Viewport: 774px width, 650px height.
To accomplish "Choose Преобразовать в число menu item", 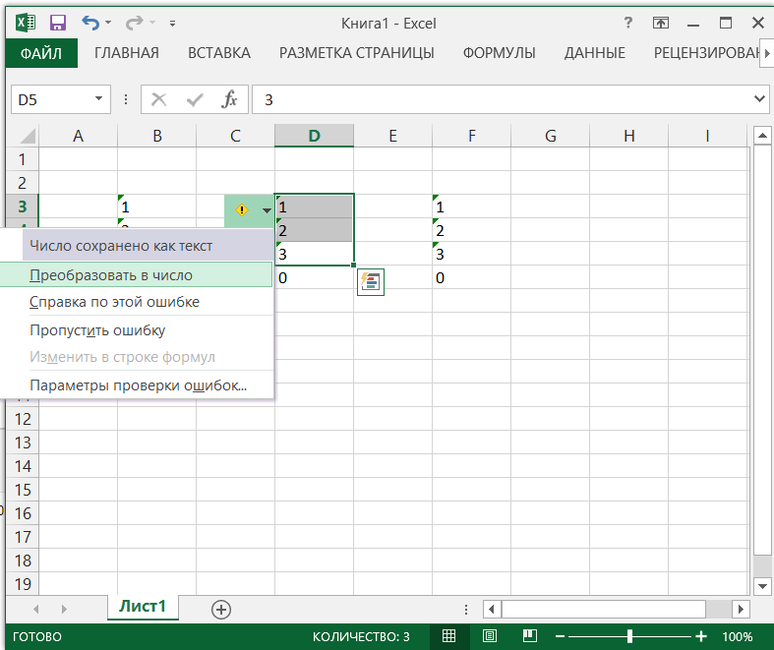I will 137,275.
